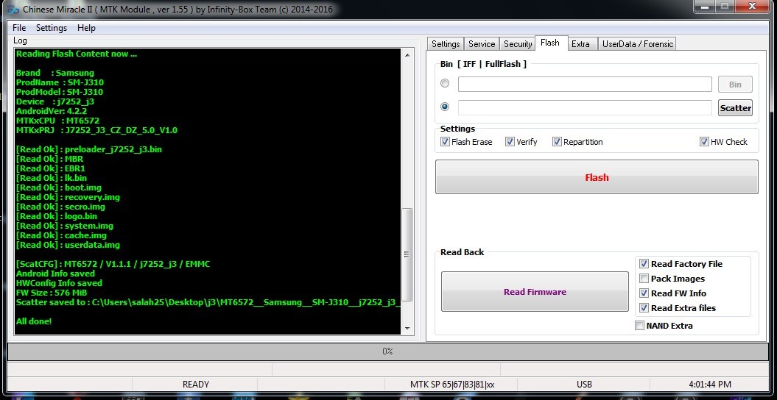Viewport: 777px width, 400px height.
Task: Click the Chinese Miracle app icon in title bar
Action: [13, 9]
